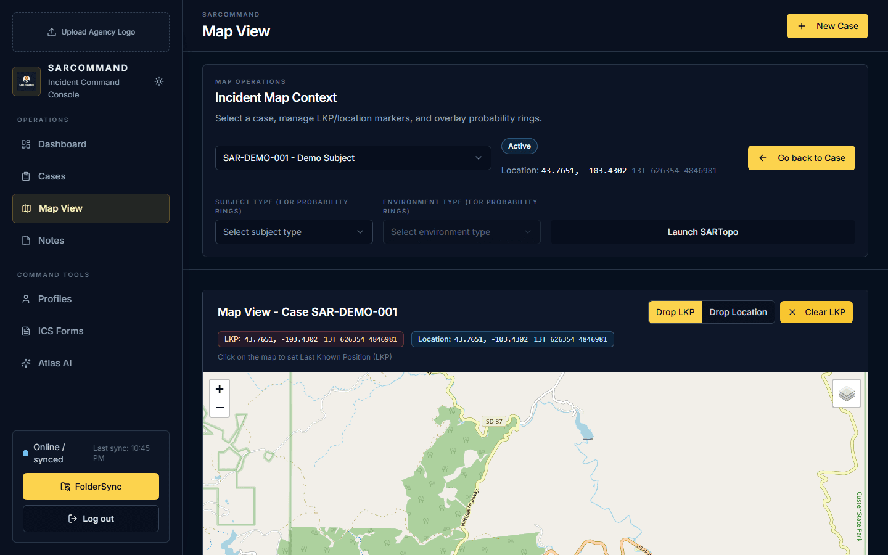Zoom in on the map
Screen dimensions: 888x555
220,389
